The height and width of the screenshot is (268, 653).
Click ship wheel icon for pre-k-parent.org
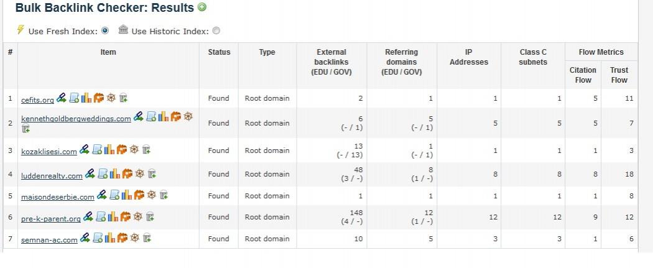[x=138, y=216]
